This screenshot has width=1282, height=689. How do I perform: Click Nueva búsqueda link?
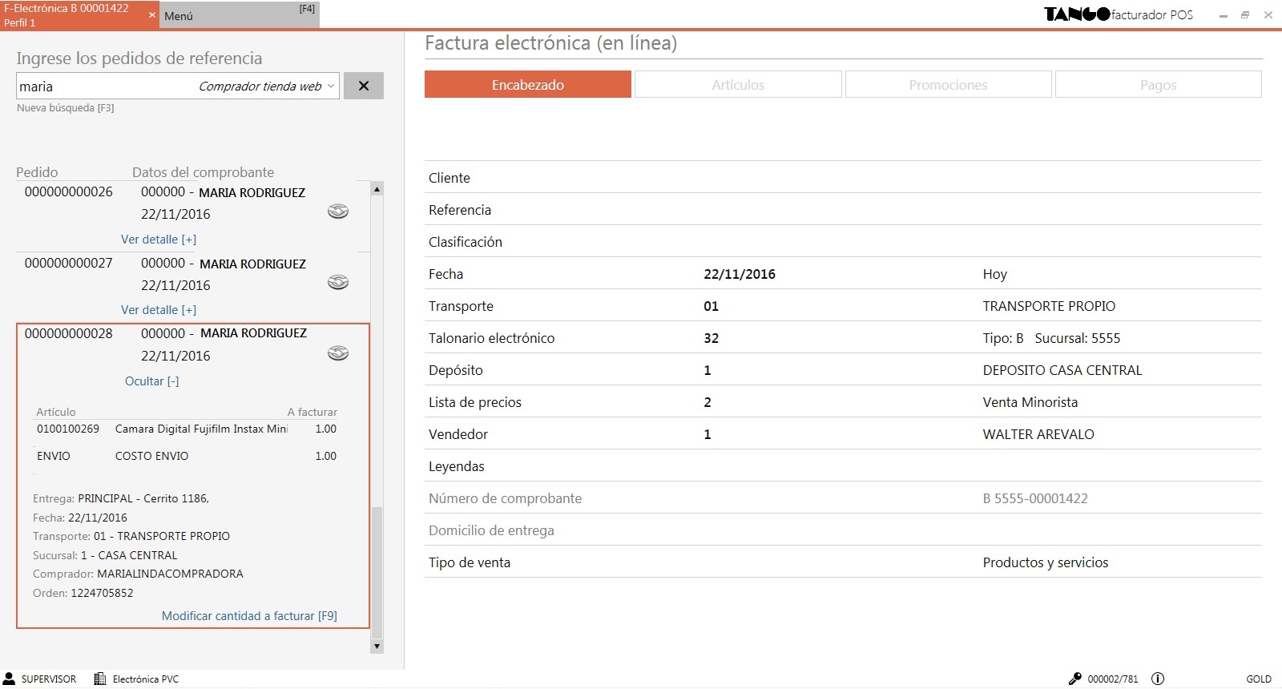(66, 108)
